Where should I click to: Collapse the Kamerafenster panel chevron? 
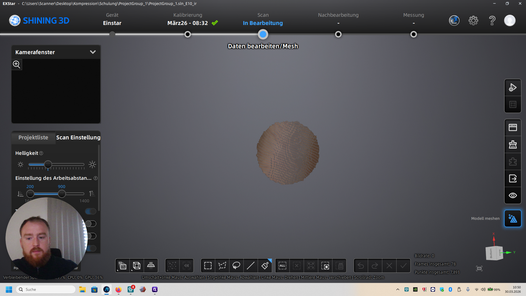coord(93,52)
